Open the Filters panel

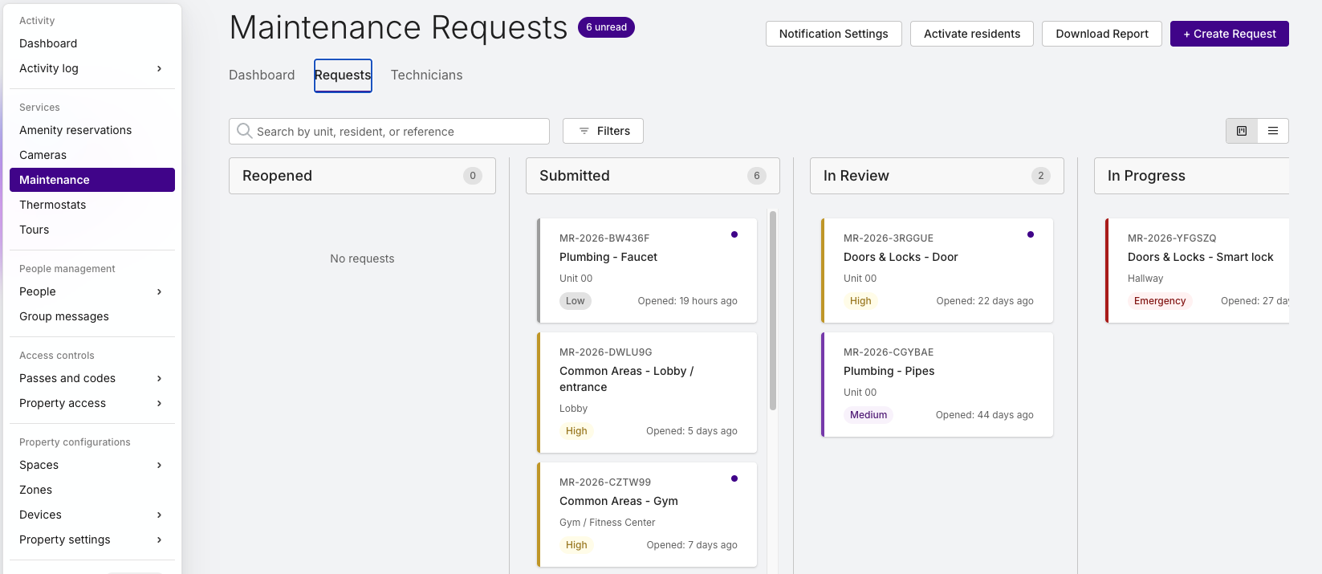(603, 131)
